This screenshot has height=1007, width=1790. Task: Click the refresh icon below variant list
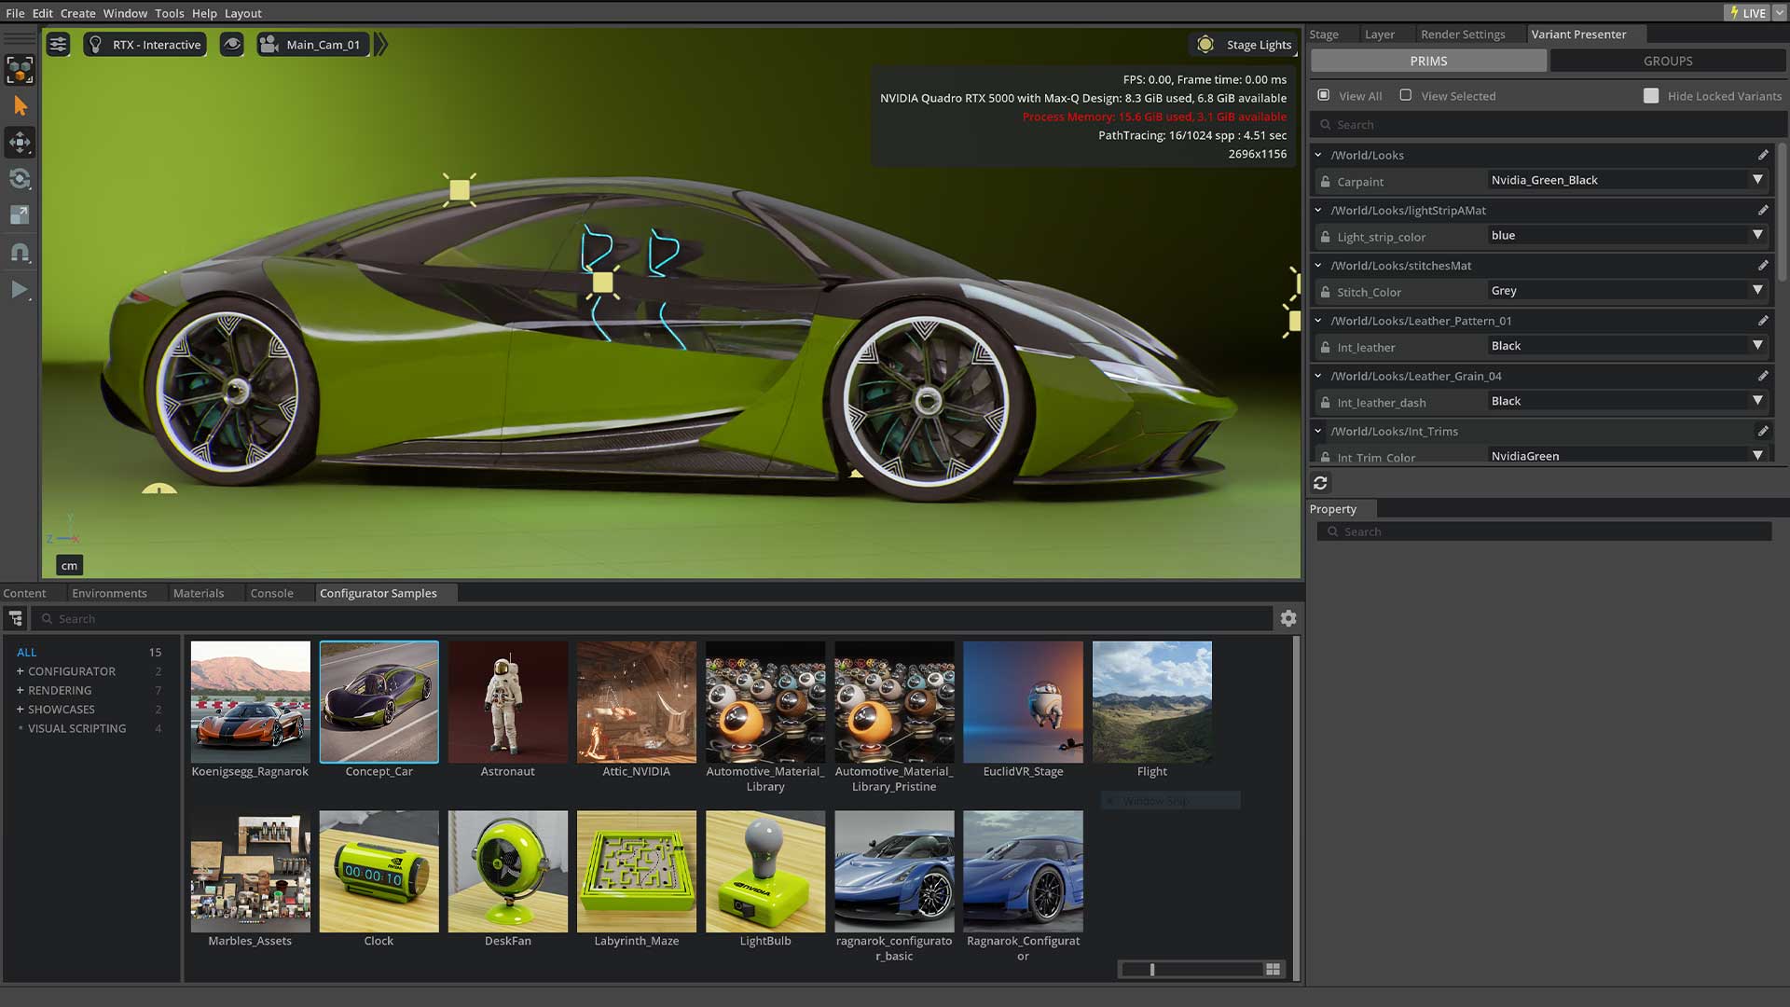pyautogui.click(x=1320, y=483)
